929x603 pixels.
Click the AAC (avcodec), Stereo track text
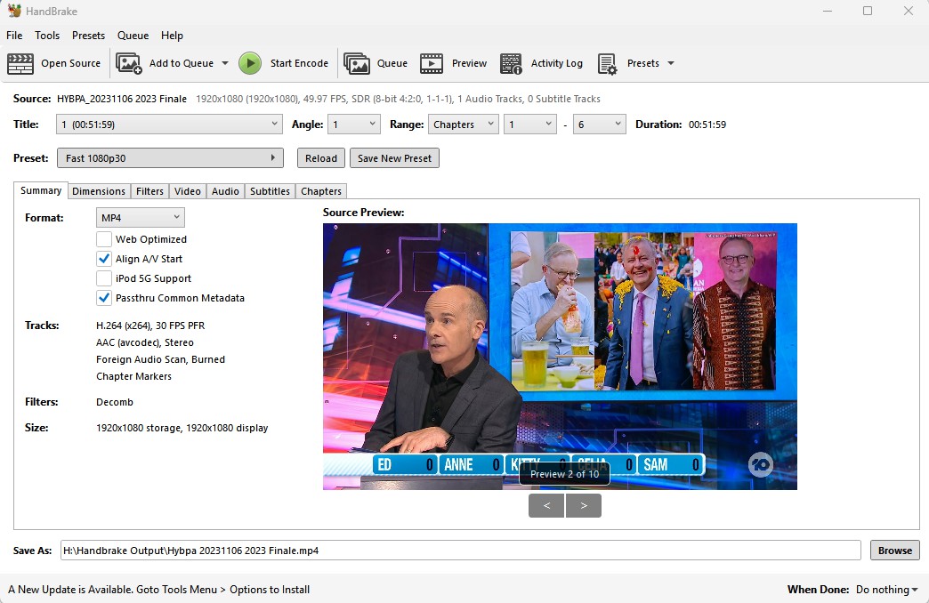144,342
